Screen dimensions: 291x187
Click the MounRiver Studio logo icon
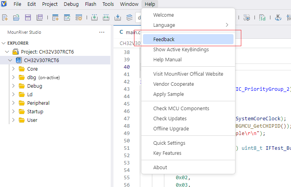click(x=4, y=3)
